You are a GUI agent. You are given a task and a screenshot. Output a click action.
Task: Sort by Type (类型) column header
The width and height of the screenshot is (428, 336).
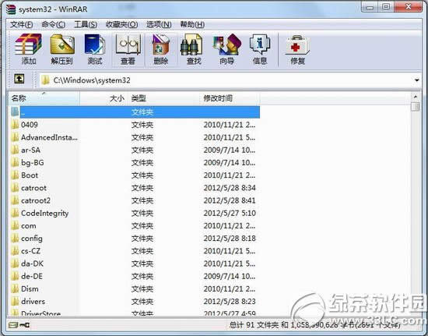(164, 98)
